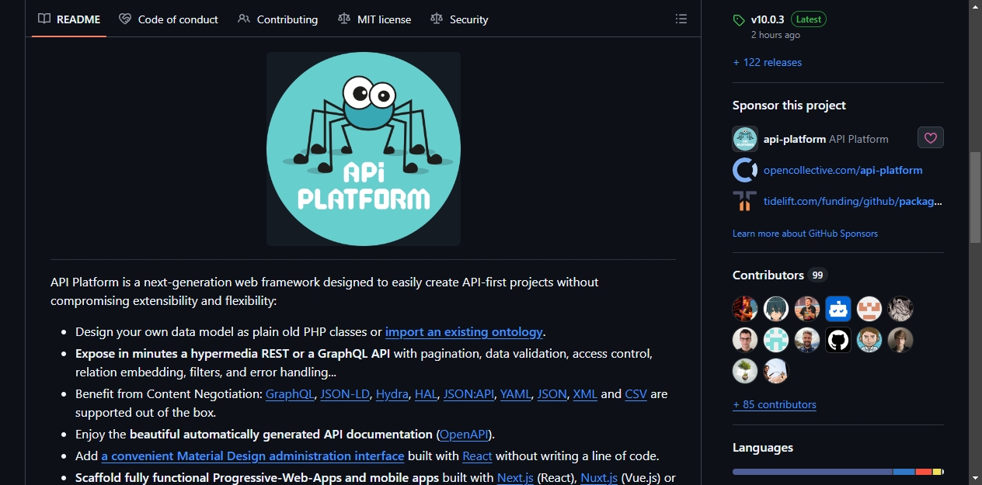Viewport: 982px width, 485px height.
Task: Click the heart Sponsor button for api-platform
Action: (x=931, y=138)
